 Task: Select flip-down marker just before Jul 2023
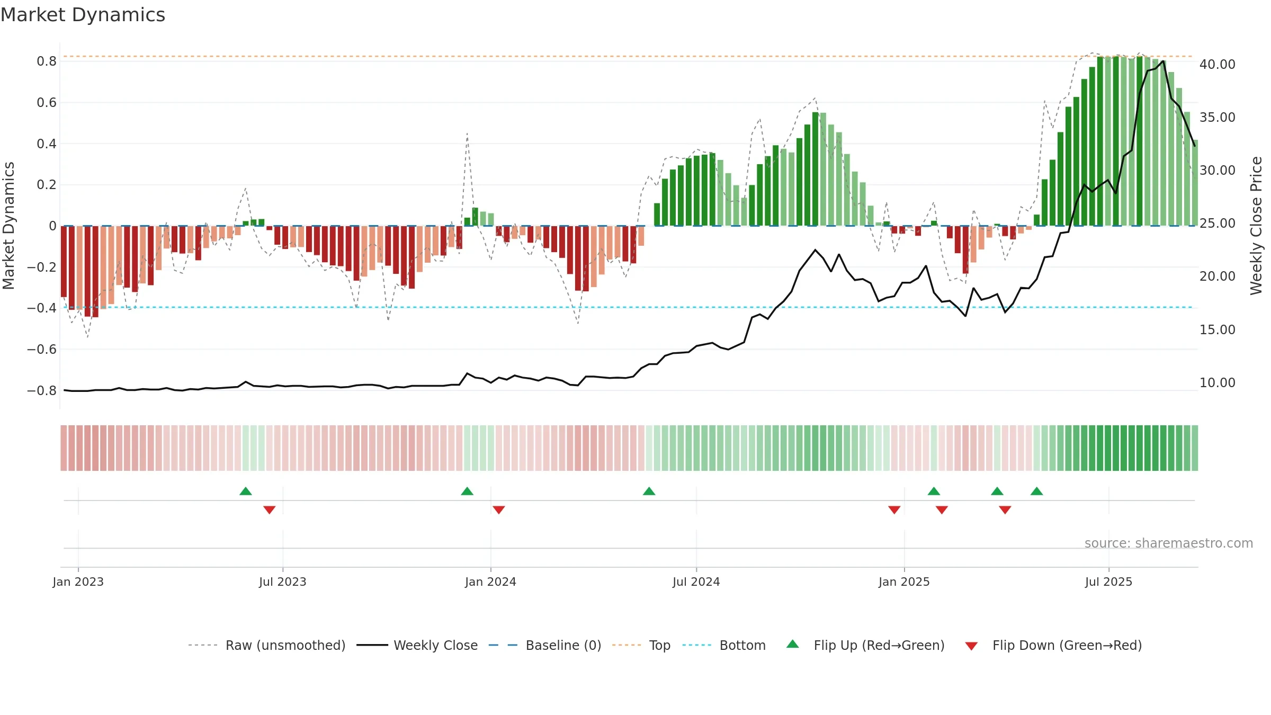(270, 510)
